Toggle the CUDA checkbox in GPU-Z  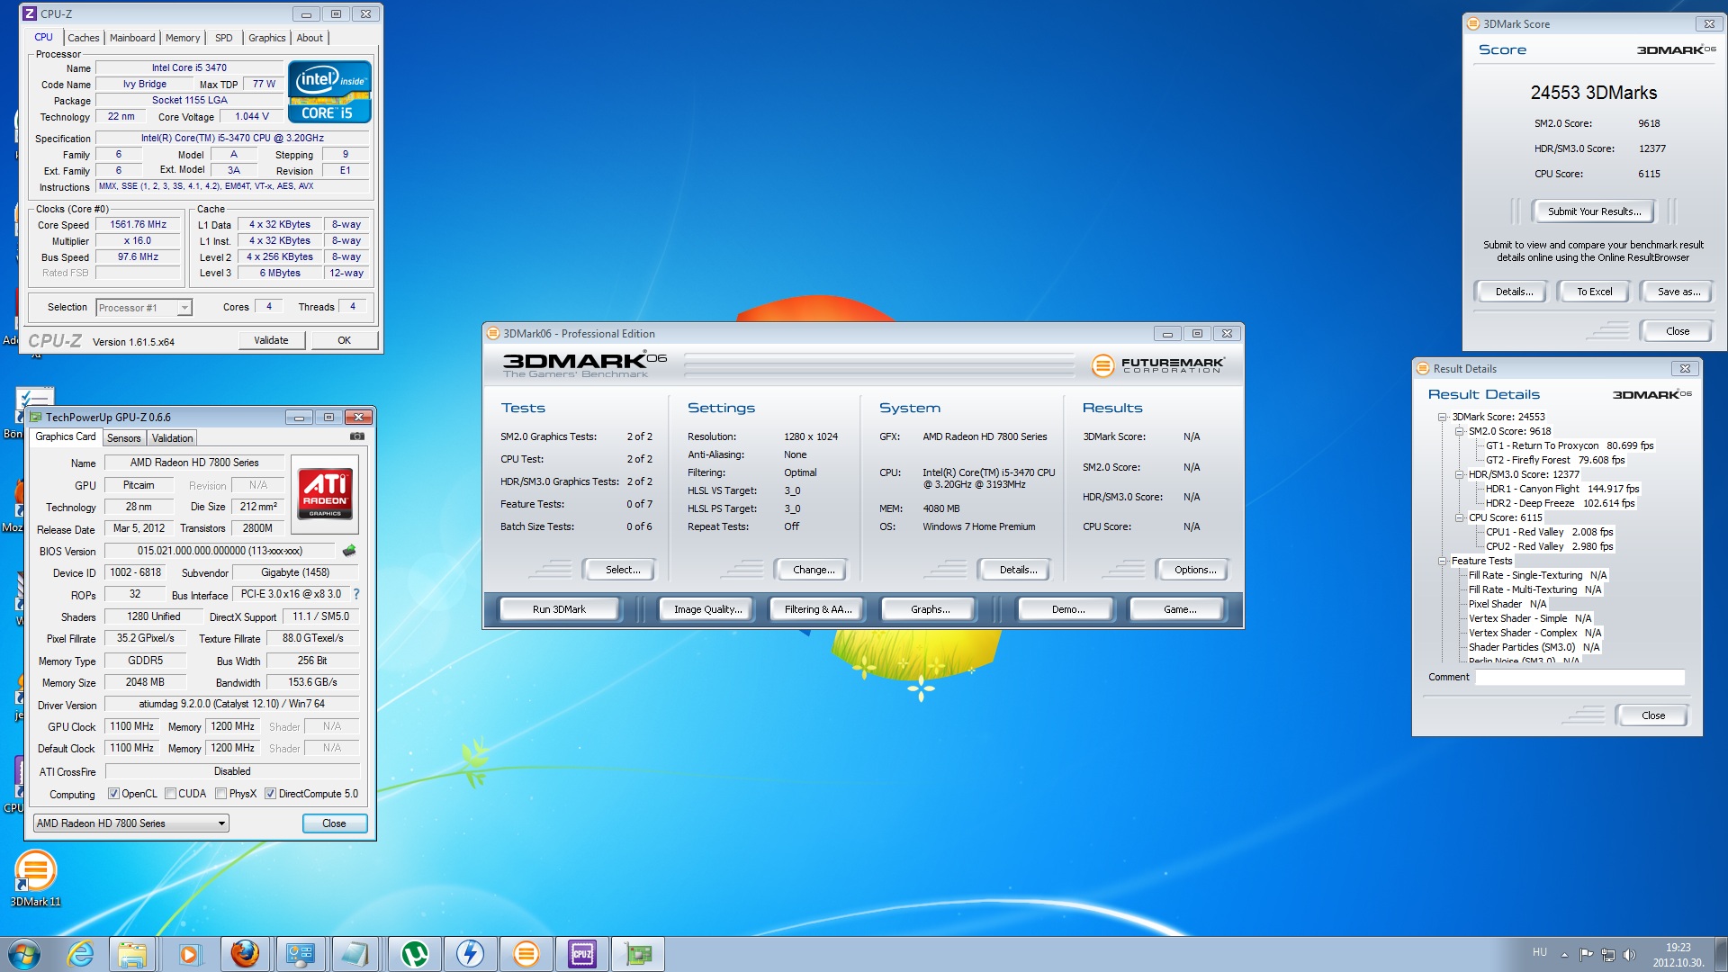click(x=170, y=794)
